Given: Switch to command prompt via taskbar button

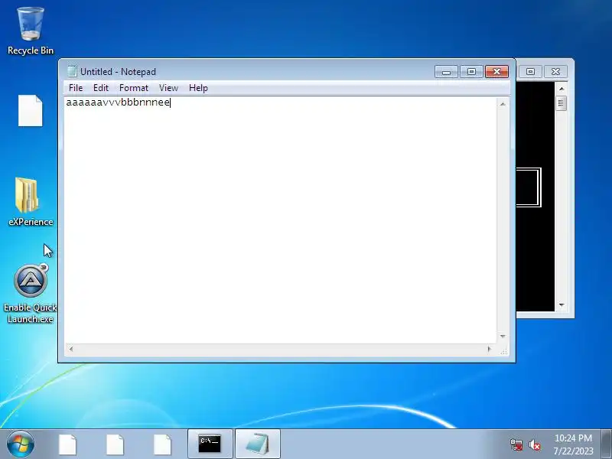Looking at the screenshot, I should (x=210, y=444).
